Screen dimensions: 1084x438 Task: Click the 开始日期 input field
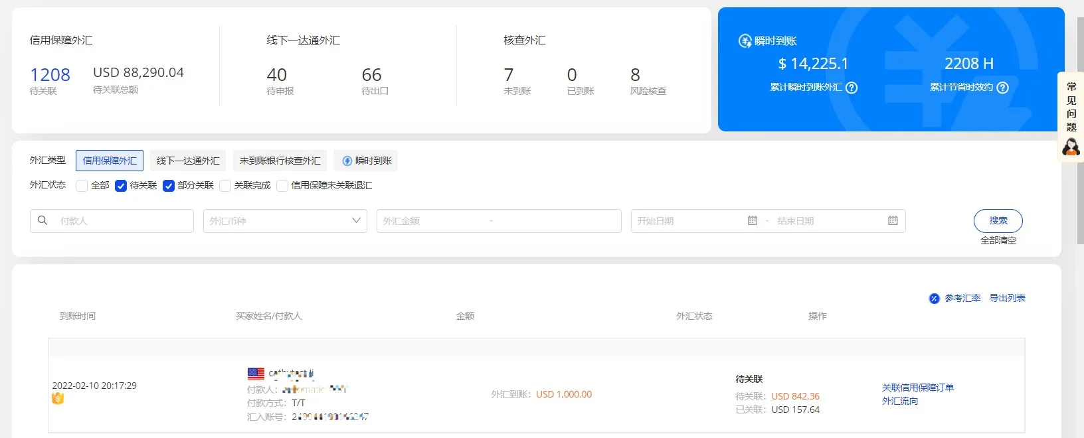688,221
